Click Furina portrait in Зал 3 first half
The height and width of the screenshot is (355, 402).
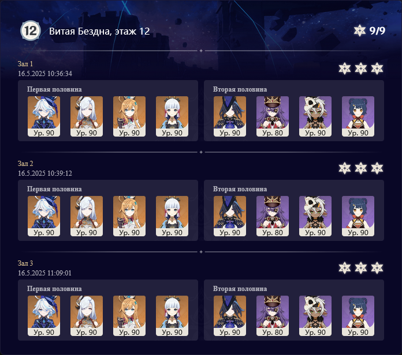[44, 316]
